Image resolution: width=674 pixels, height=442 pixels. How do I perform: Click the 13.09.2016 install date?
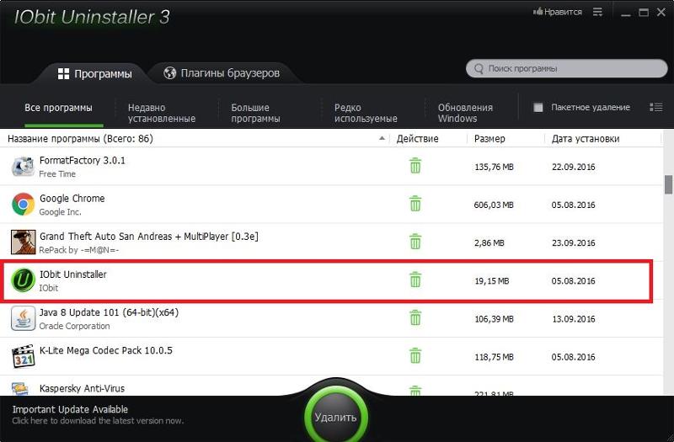[x=574, y=319]
